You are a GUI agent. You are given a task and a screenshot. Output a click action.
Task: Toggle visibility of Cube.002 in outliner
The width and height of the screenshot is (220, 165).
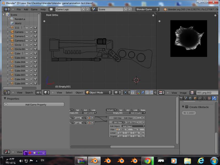[27, 58]
